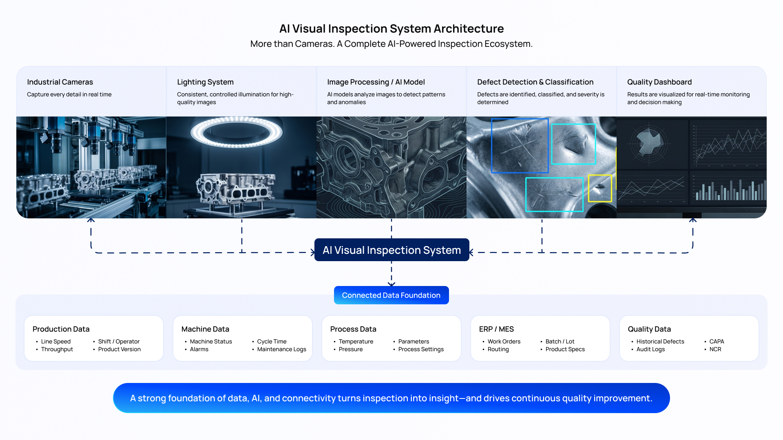Select the Quality Dashboard heading

659,82
